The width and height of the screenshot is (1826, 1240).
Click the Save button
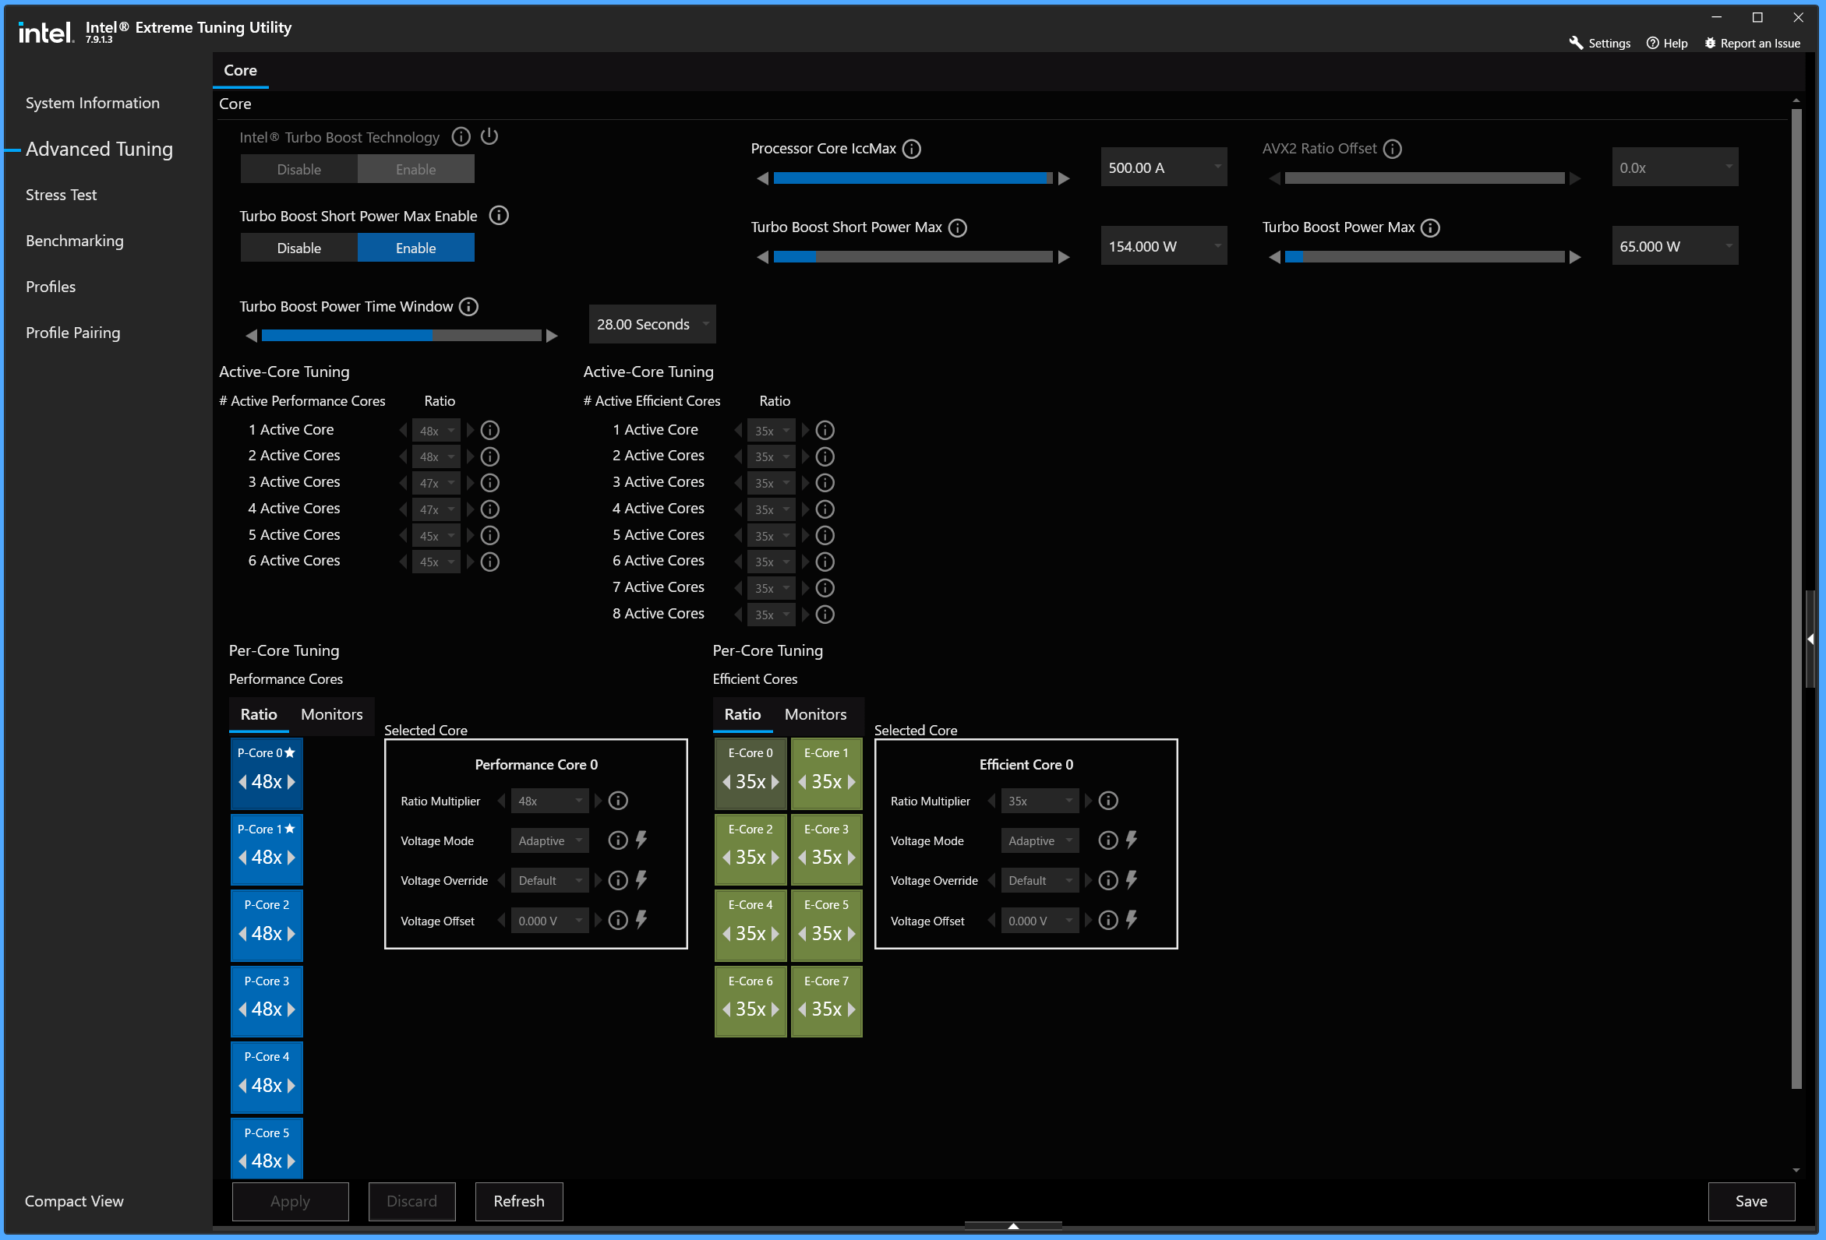pos(1751,1201)
